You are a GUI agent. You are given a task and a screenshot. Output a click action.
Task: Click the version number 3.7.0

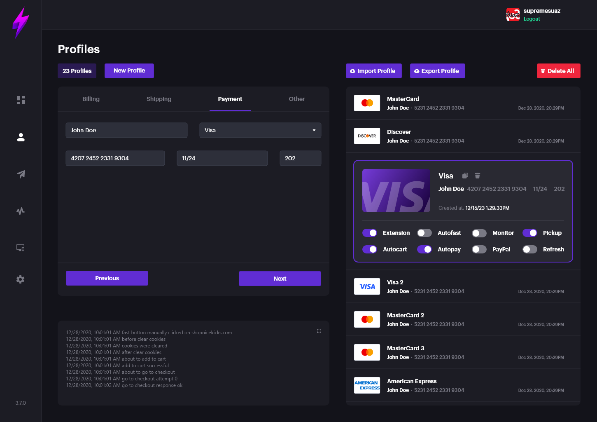pos(21,403)
